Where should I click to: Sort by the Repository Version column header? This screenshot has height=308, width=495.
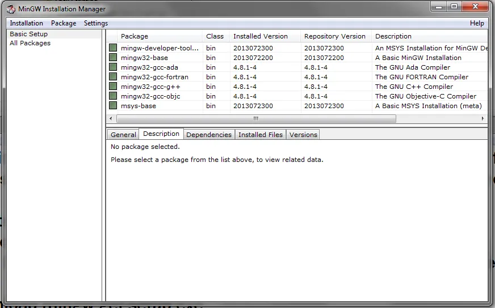[x=336, y=36]
